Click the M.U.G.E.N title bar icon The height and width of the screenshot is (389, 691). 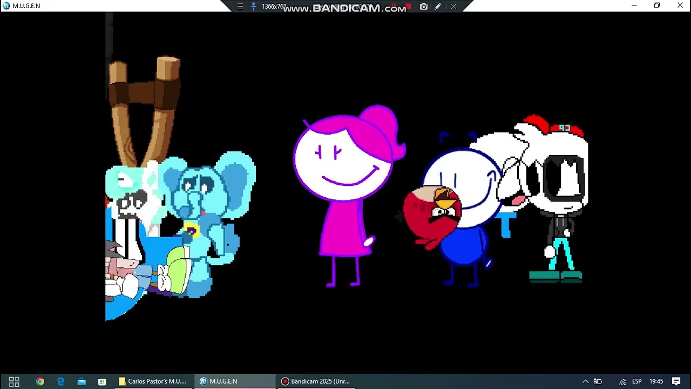[x=6, y=5]
